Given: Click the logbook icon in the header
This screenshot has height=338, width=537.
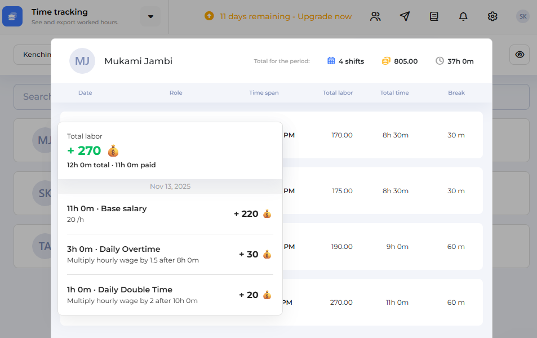Looking at the screenshot, I should (x=434, y=16).
